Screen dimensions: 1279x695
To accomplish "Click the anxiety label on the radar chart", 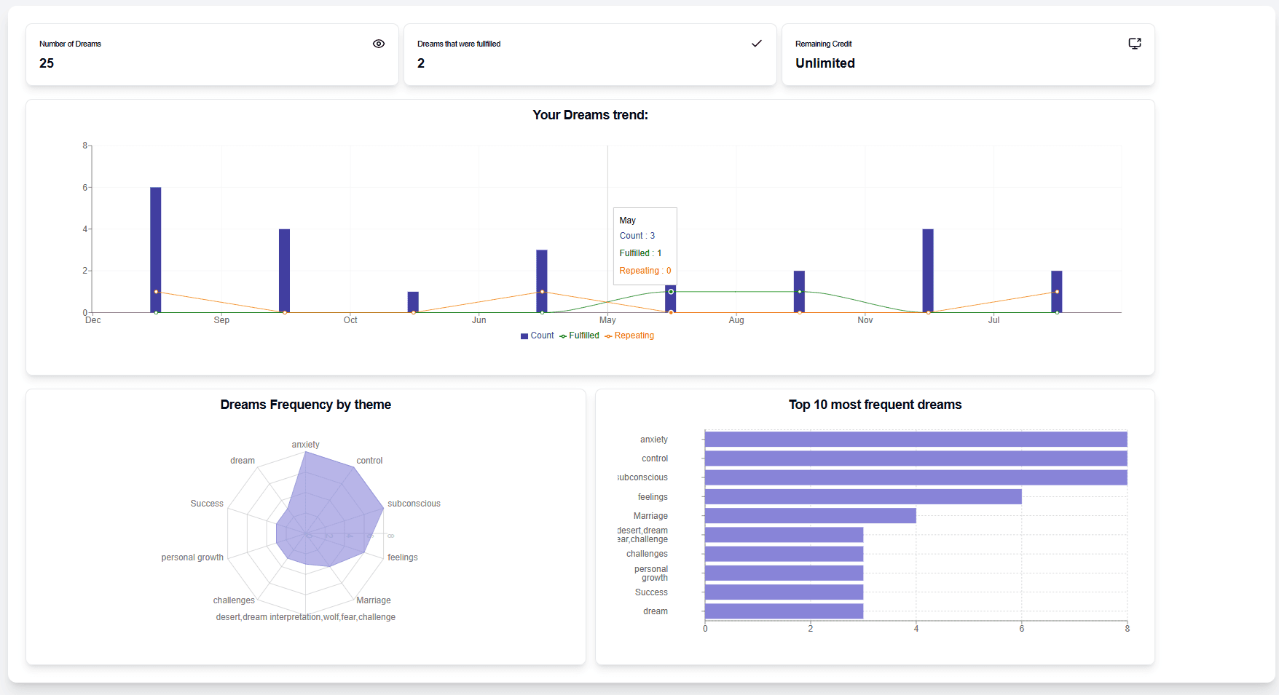I will pyautogui.click(x=305, y=444).
